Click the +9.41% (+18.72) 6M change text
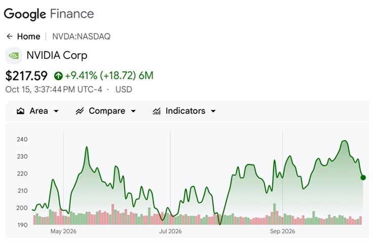 coord(109,75)
